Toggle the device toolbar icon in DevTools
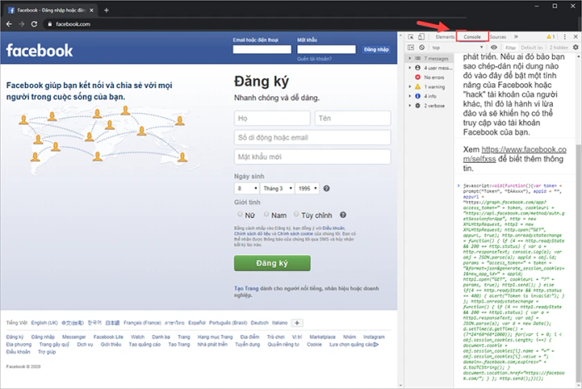 coord(422,37)
